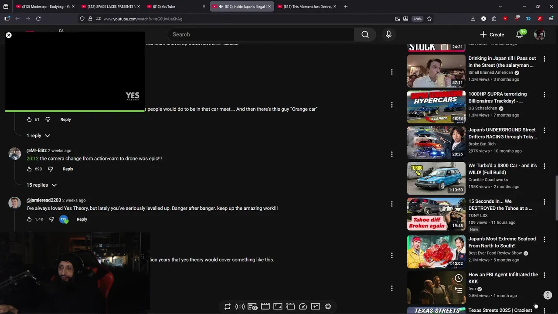Toggle picture-in-picture from the address bar
The width and height of the screenshot is (558, 314).
[398, 19]
